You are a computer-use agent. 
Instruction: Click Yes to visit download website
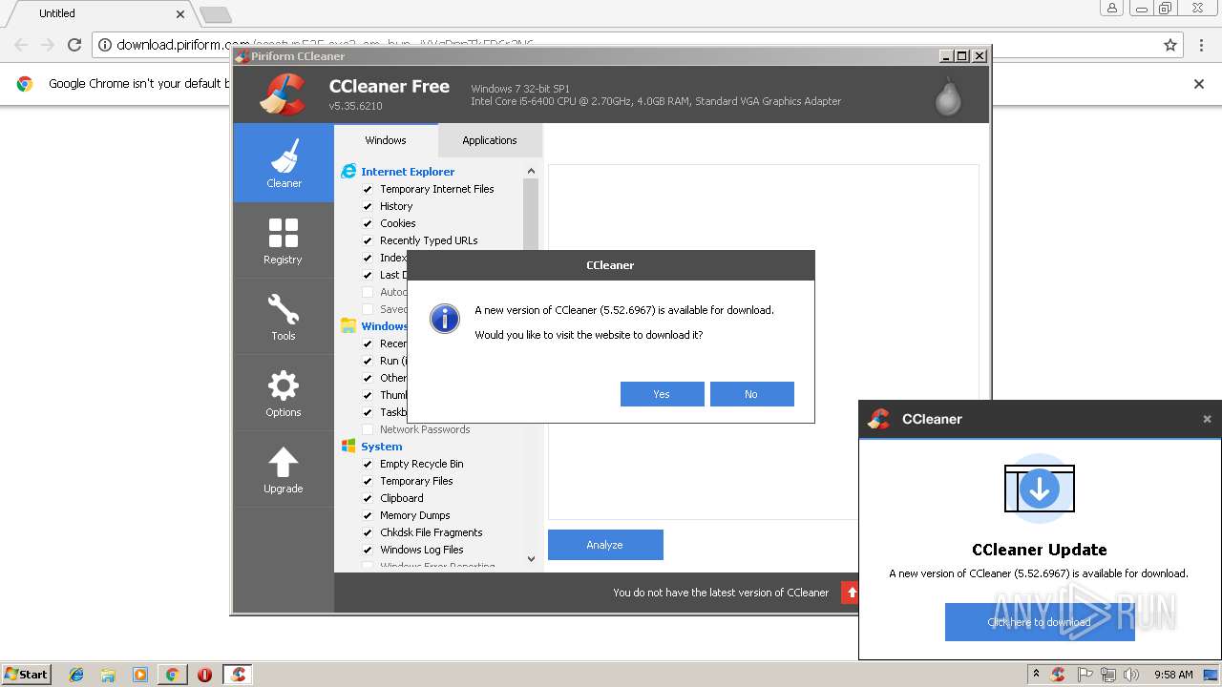tap(662, 394)
